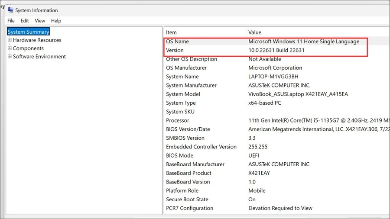
Task: Select the BIOS Version/Date row label
Action: click(x=188, y=129)
